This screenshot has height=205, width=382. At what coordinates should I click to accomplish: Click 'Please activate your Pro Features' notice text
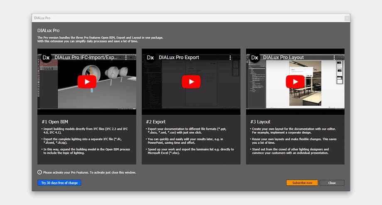point(89,172)
